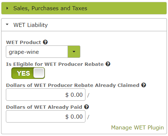
Task: Click Dollars of WET Producer Rebate Already Claimed label
Action: tap(73, 85)
